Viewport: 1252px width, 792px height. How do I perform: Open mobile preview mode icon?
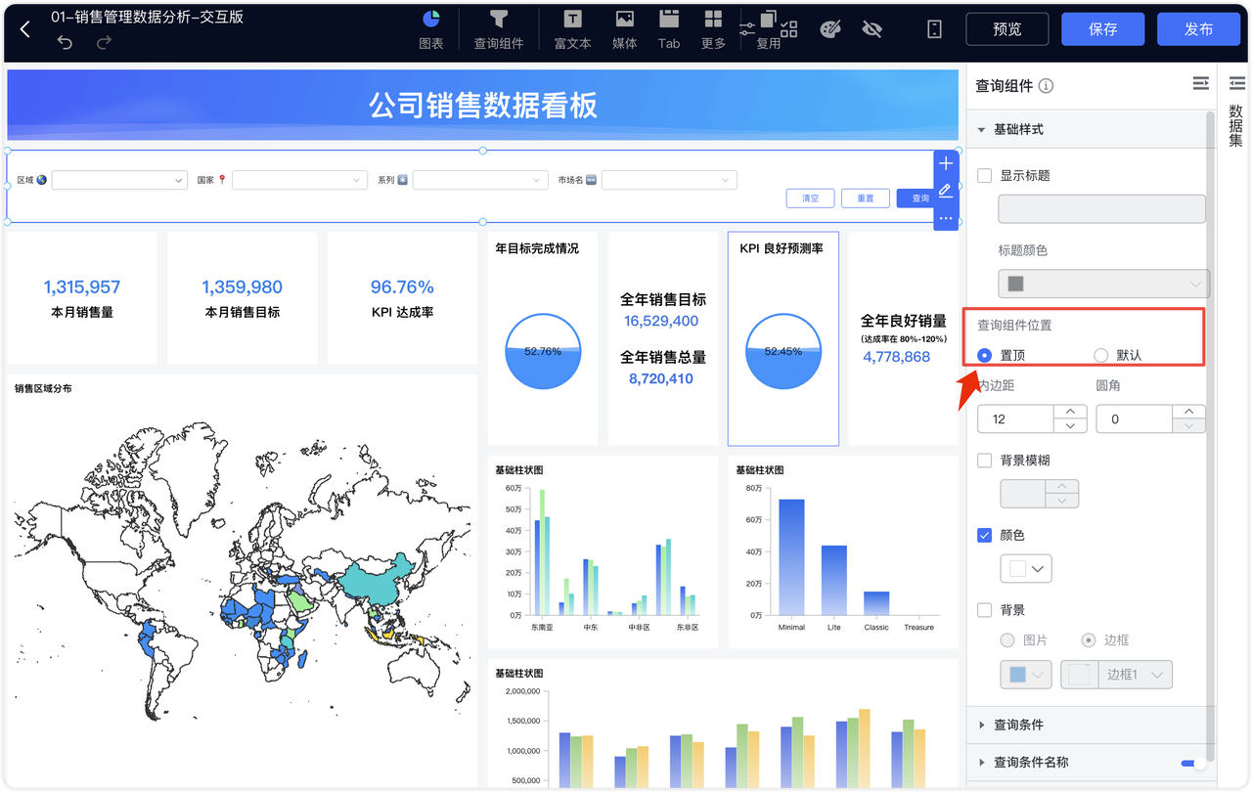[x=934, y=28]
